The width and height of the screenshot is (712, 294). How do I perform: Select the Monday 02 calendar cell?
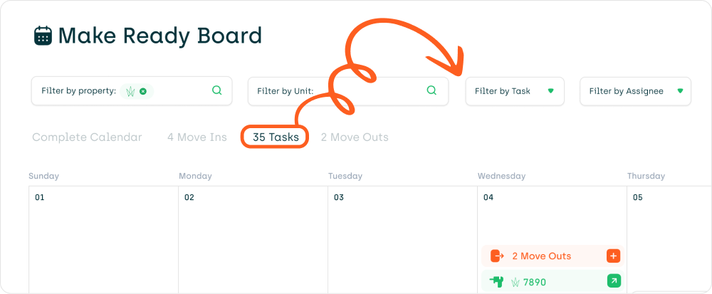coord(253,240)
